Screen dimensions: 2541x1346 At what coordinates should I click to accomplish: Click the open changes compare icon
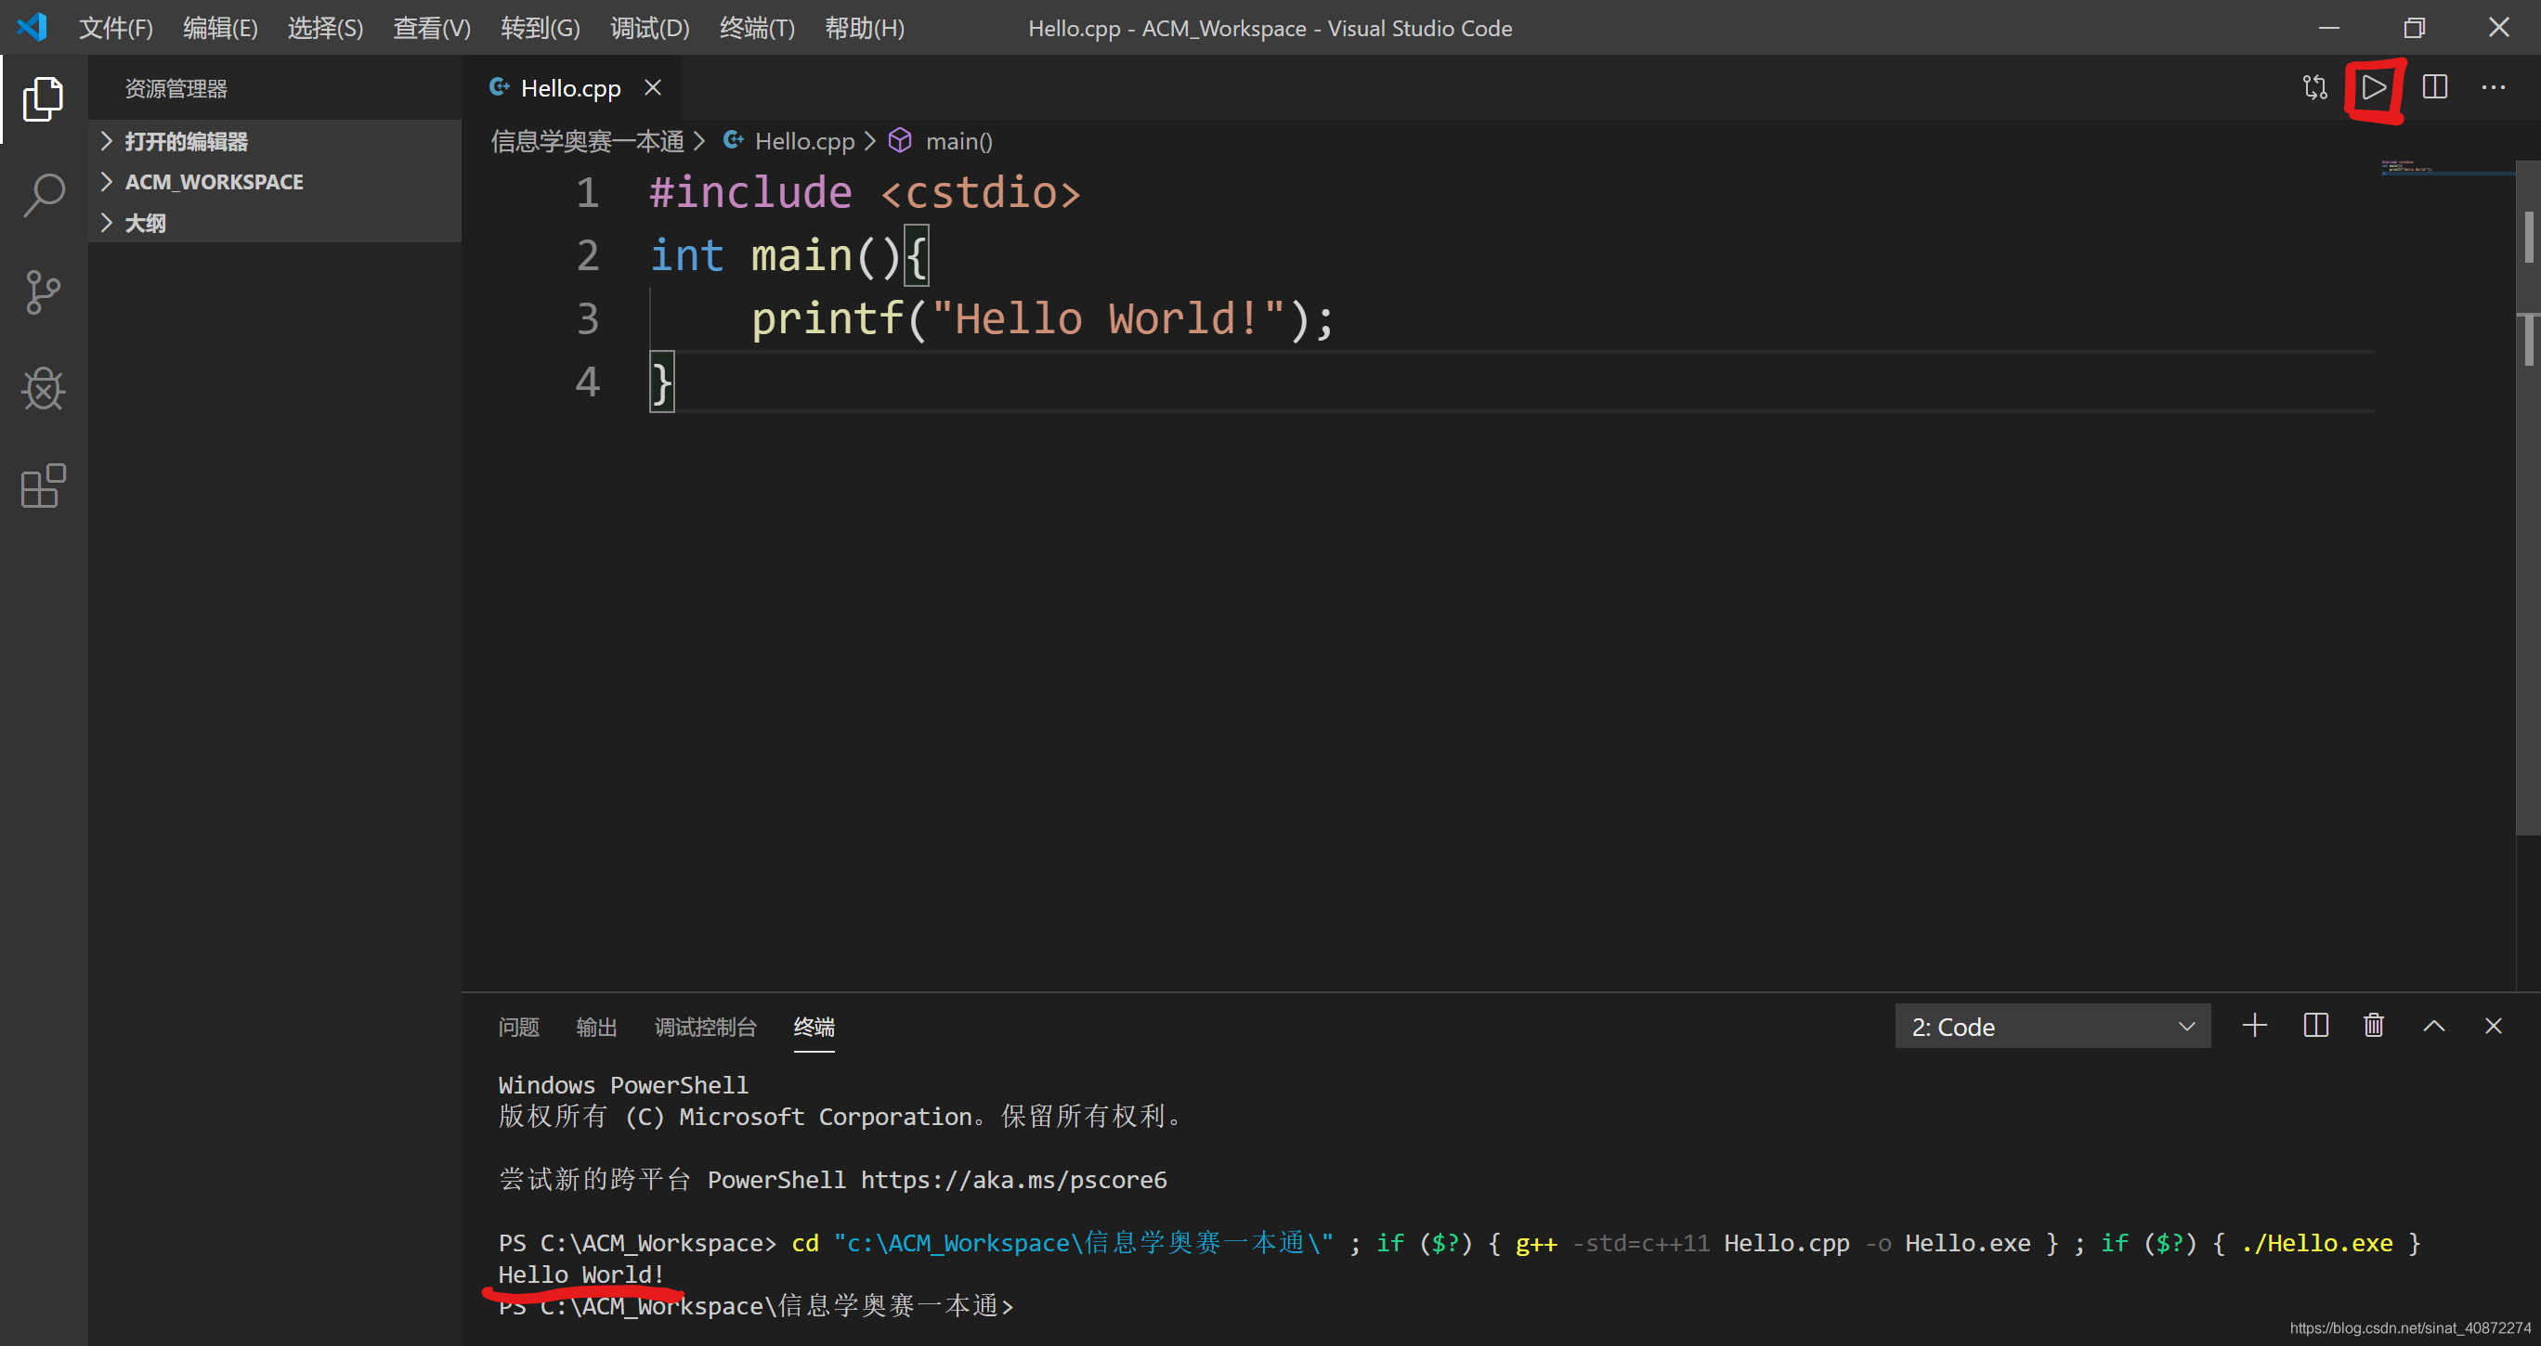2314,88
